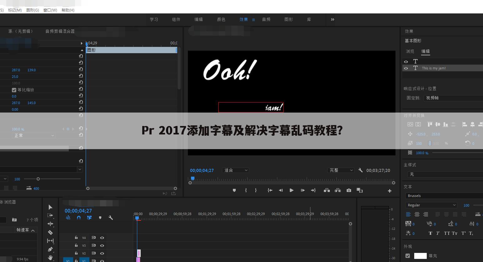
Task: Select the Razor tool
Action: click(x=50, y=232)
